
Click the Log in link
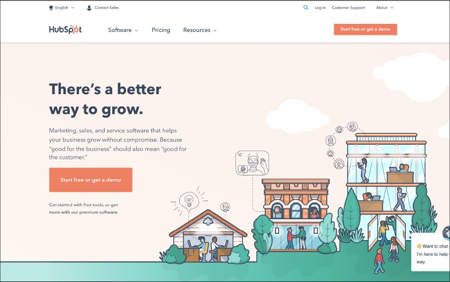pos(320,8)
